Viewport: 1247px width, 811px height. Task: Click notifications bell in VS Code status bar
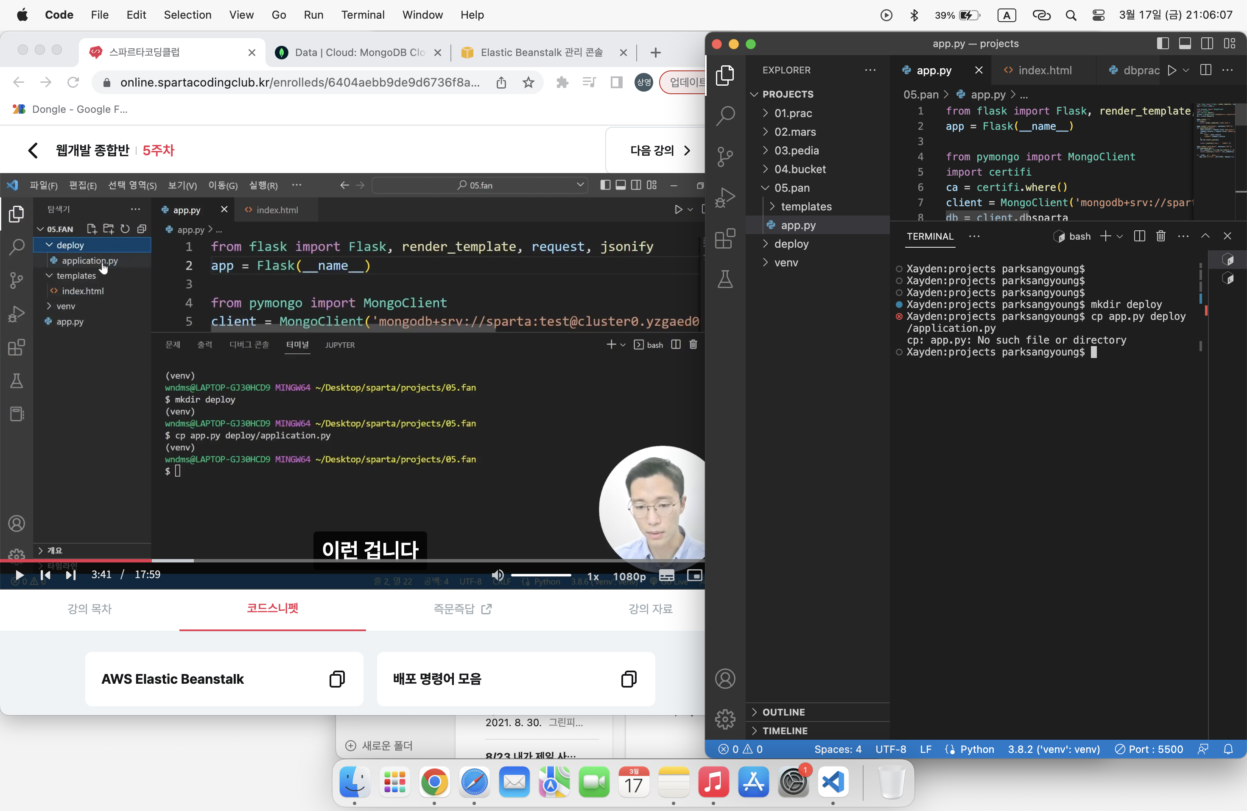coord(1228,749)
